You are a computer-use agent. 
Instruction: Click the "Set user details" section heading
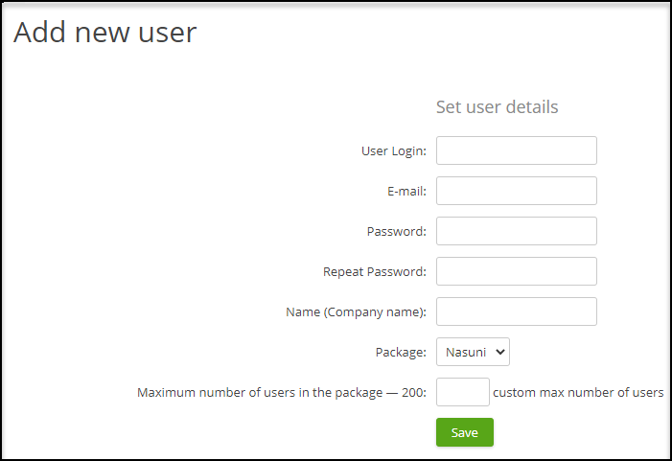pyautogui.click(x=497, y=106)
